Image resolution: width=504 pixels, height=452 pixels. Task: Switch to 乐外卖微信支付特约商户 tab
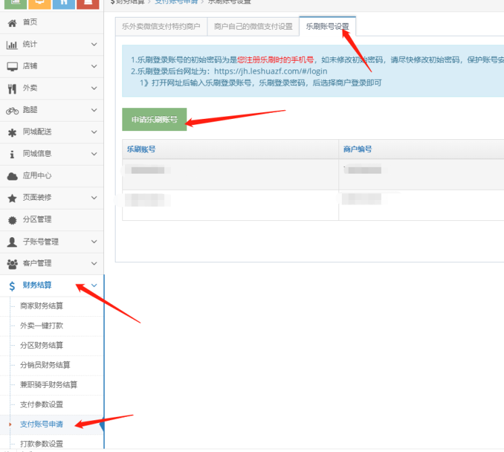(159, 27)
